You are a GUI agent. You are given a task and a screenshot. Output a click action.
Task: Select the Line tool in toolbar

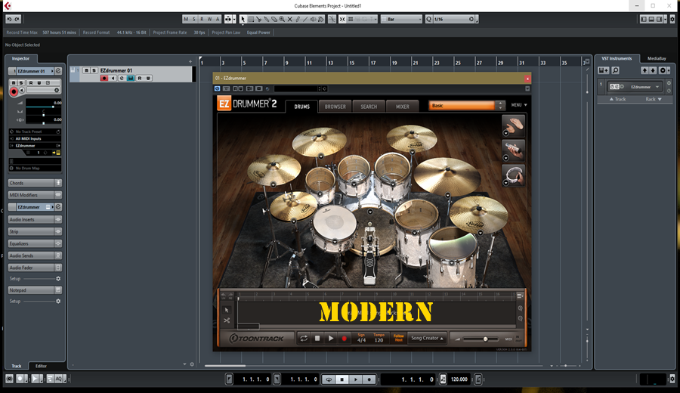coord(305,19)
